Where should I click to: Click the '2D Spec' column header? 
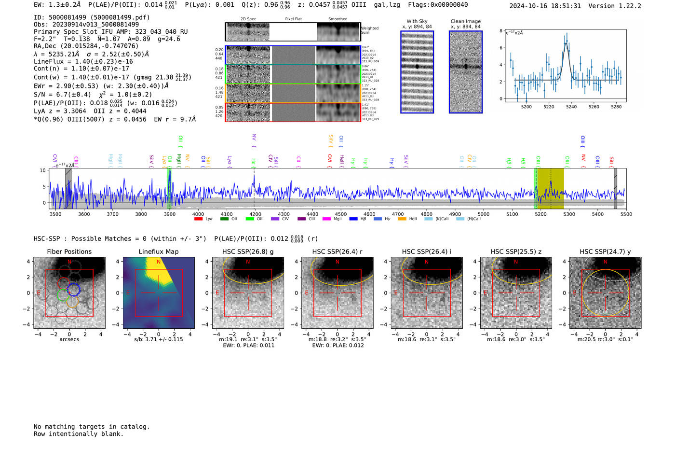coord(248,19)
